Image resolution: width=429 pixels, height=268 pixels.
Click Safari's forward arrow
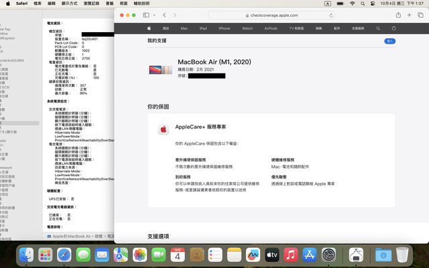[x=175, y=15]
